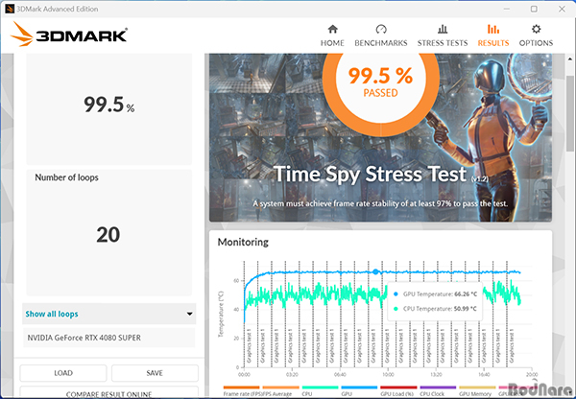Screen dimensions: 576x399
Task: Switch to the BENCHMARKS tab label
Action: point(381,43)
